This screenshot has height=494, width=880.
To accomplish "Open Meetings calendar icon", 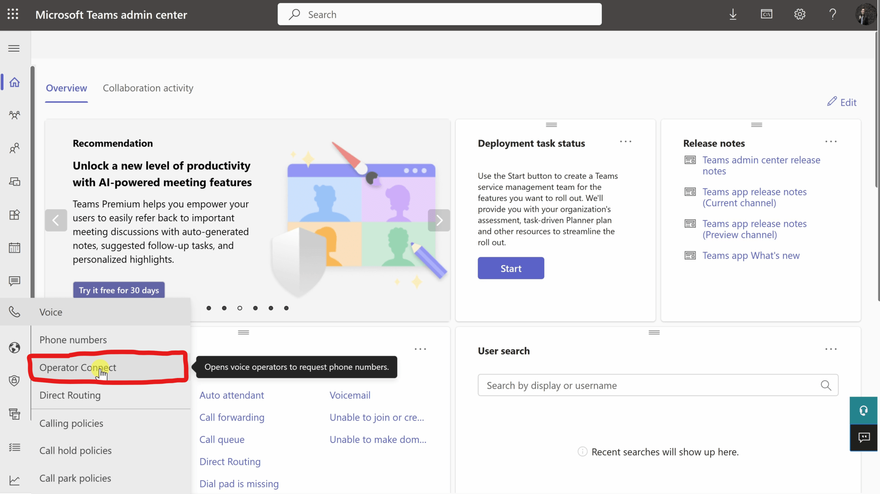I will [x=15, y=248].
